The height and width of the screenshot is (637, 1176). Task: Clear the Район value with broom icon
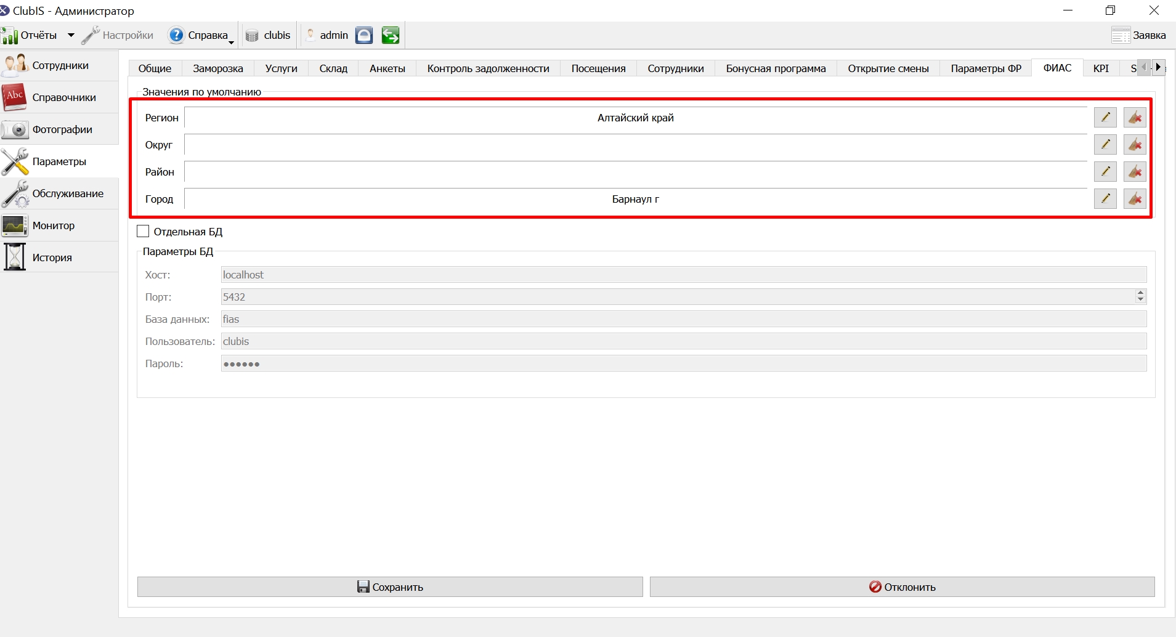coord(1135,171)
